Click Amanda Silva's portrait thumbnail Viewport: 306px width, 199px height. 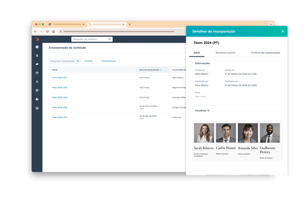(248, 133)
